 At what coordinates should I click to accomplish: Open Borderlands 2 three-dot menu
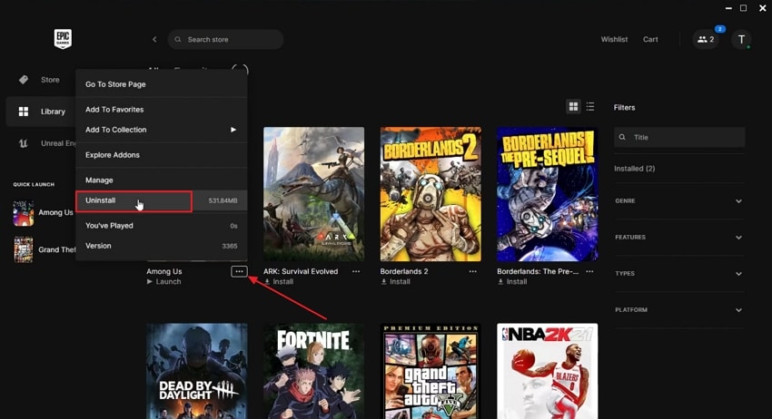pyautogui.click(x=472, y=271)
